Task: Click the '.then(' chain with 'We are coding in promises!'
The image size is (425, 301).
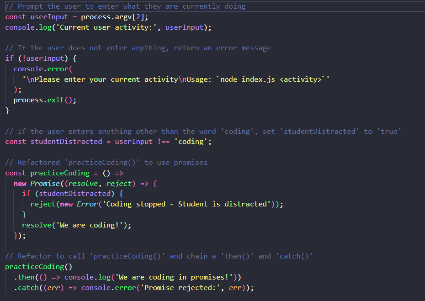Action: pyautogui.click(x=127, y=277)
